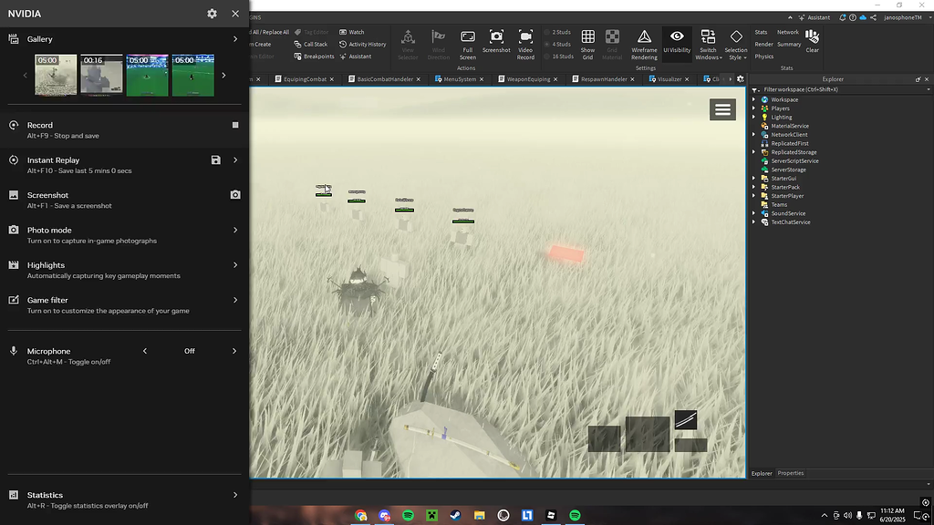Toggle the NVIDIA Microphone off setting
The width and height of the screenshot is (934, 525).
coord(189,351)
